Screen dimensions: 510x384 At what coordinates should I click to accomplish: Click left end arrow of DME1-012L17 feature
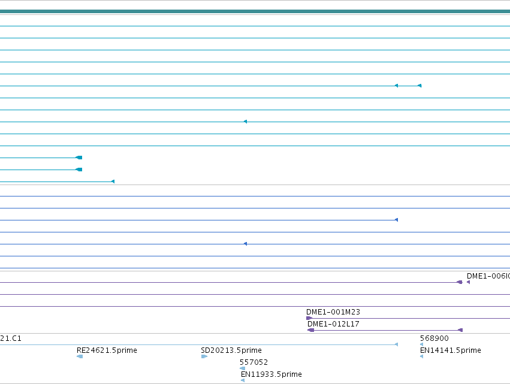click(310, 330)
